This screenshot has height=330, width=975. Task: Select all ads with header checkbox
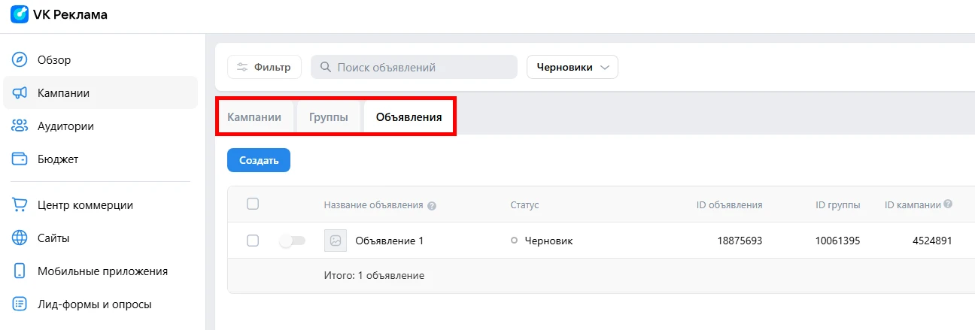[x=253, y=204]
